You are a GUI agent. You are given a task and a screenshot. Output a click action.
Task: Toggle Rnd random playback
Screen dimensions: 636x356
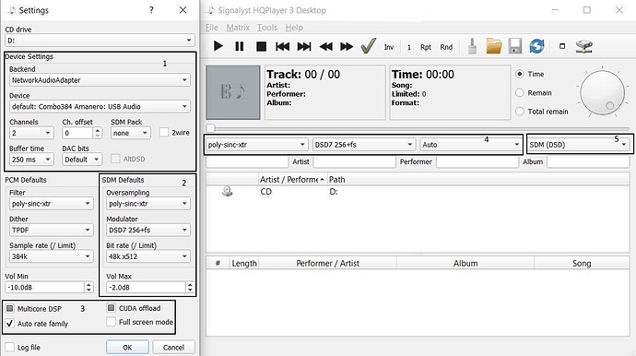click(446, 47)
